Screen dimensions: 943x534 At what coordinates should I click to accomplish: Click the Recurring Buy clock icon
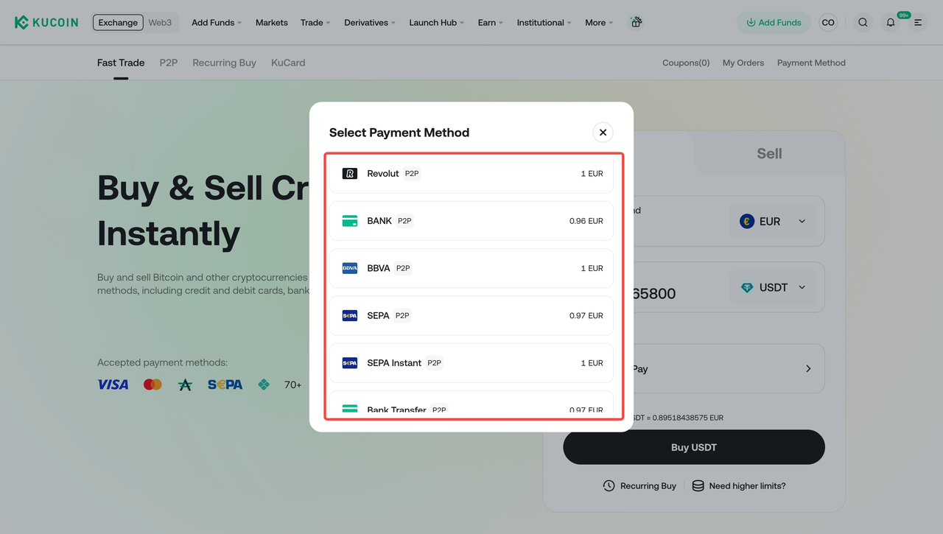coord(609,486)
